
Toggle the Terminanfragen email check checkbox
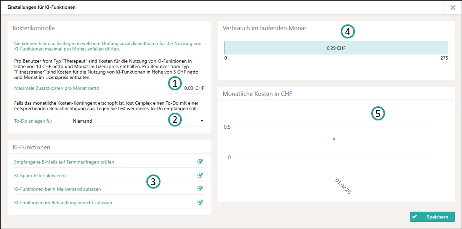click(200, 162)
